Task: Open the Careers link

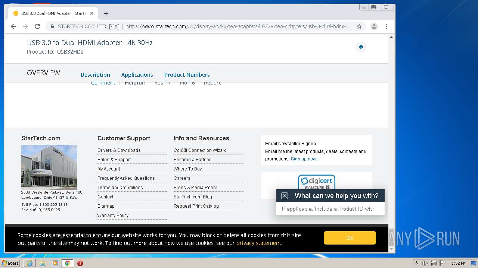Action: [x=182, y=178]
